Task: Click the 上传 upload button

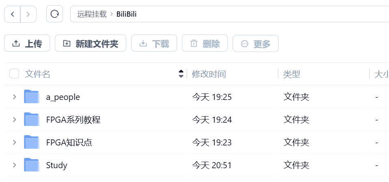Action: (x=27, y=43)
